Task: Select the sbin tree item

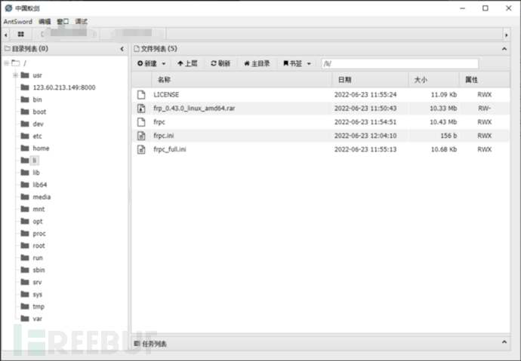Action: click(39, 270)
